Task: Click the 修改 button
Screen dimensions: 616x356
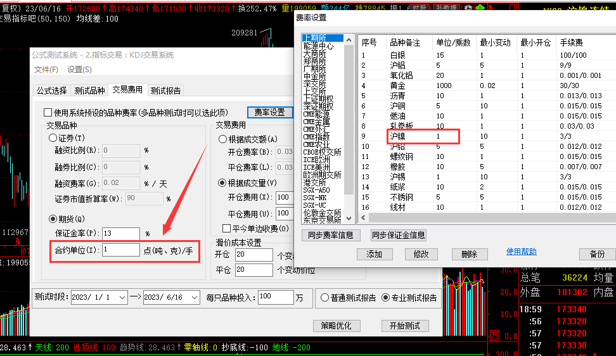Action: point(421,255)
